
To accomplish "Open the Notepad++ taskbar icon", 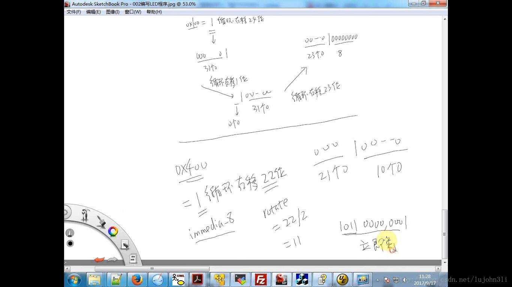I will point(116,280).
